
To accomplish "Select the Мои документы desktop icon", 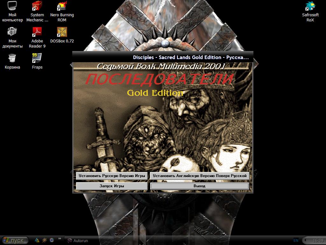I will pyautogui.click(x=12, y=38).
